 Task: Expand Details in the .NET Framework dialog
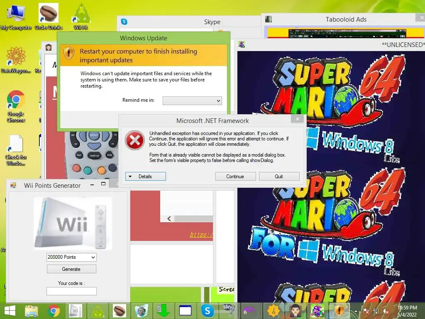146,176
